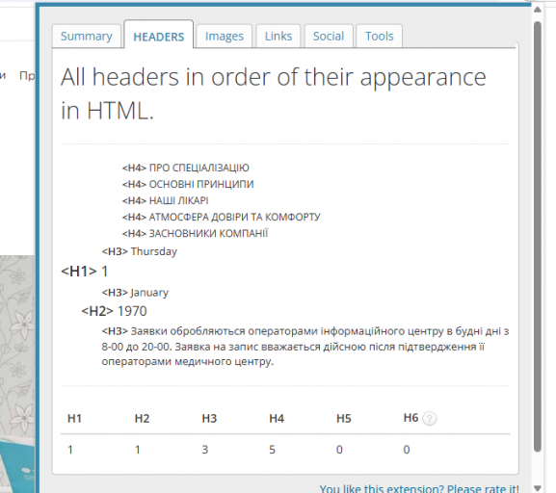Screen dimensions: 556x493
Task: Click the scrollbar down arrow
Action: click(x=538, y=487)
